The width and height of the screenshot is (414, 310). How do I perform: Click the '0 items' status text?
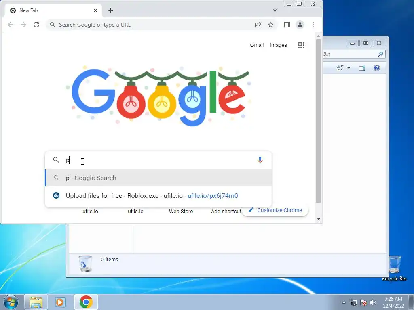coord(109,260)
